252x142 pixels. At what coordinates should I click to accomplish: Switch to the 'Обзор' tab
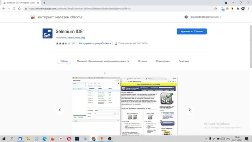pyautogui.click(x=64, y=61)
